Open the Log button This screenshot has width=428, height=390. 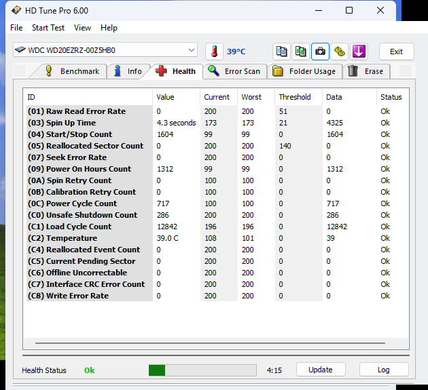tap(384, 370)
